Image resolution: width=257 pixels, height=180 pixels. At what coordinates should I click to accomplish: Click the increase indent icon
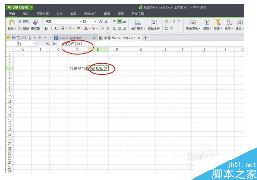coord(107,29)
